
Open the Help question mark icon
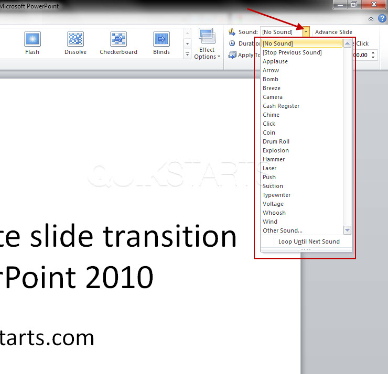(382, 18)
